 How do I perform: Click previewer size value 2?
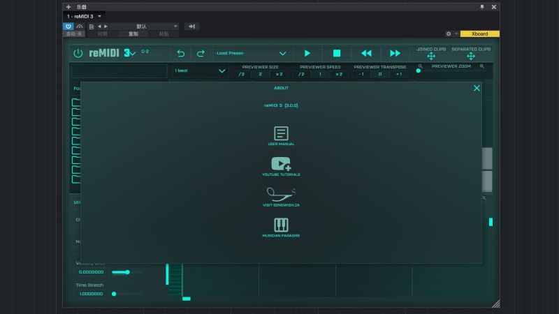coord(260,74)
